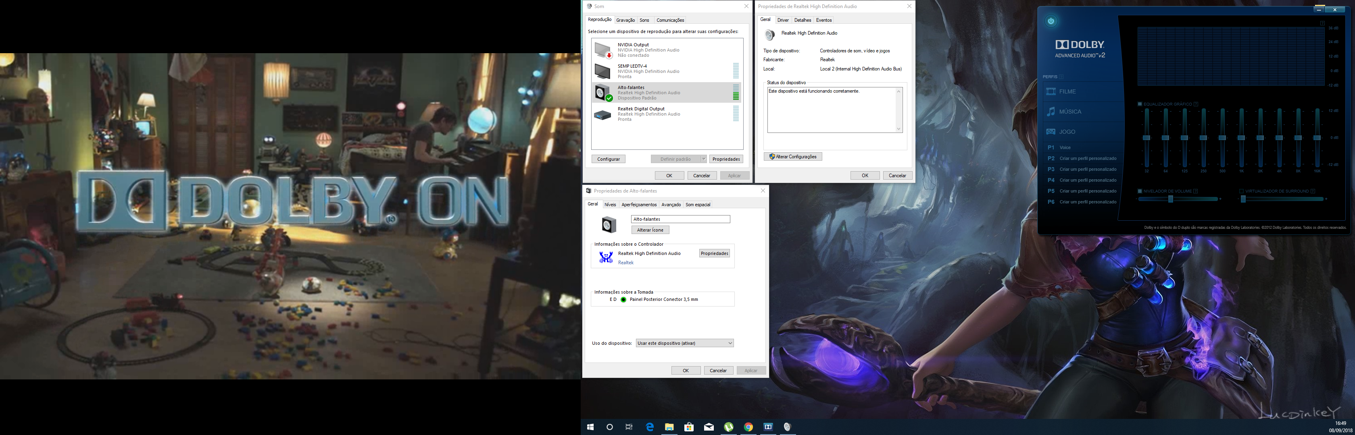Open Microsoft Store from taskbar
The image size is (1355, 435).
coord(689,427)
